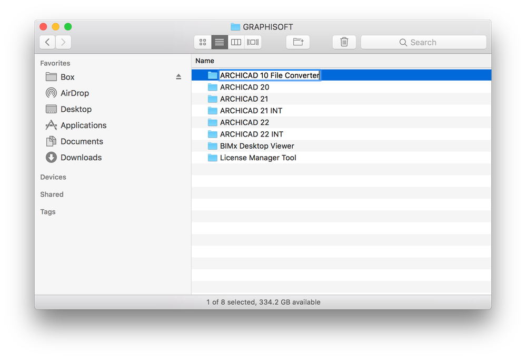The height and width of the screenshot is (359, 526).
Task: Open Box in the sidebar
Action: click(67, 77)
